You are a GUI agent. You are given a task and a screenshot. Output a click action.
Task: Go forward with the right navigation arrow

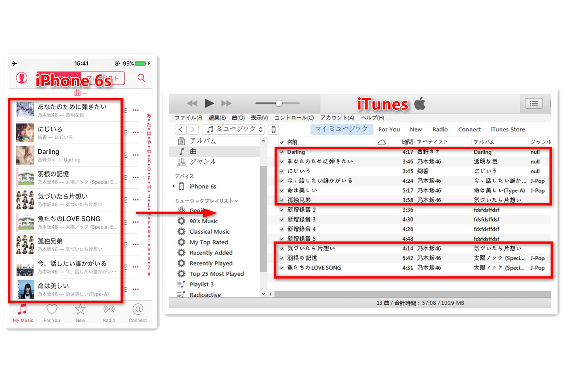tap(193, 129)
